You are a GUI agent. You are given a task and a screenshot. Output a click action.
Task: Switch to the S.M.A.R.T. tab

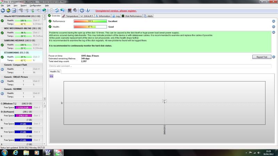(87, 16)
